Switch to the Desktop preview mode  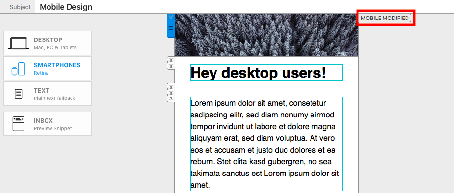(48, 43)
